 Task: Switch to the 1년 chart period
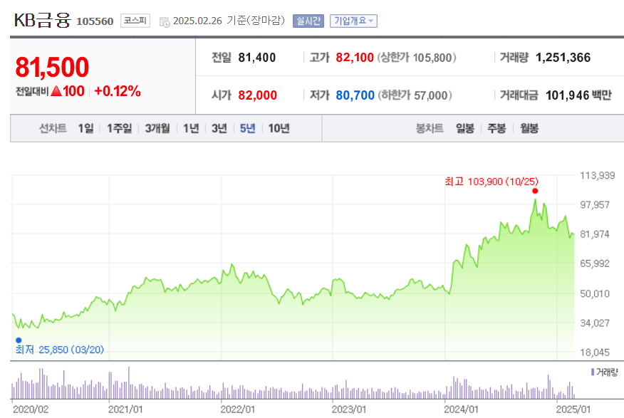point(191,128)
